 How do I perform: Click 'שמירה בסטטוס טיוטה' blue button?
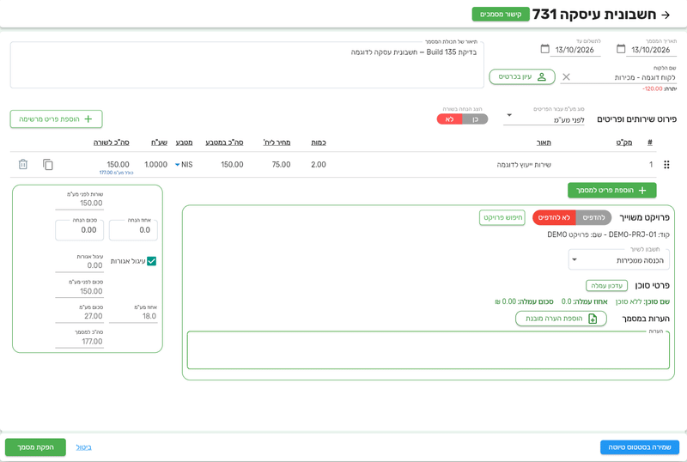click(639, 447)
